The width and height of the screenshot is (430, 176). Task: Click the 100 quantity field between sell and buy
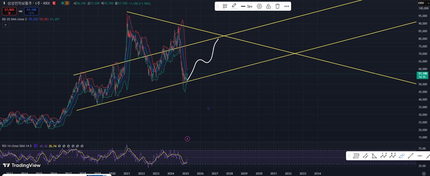point(20,11)
